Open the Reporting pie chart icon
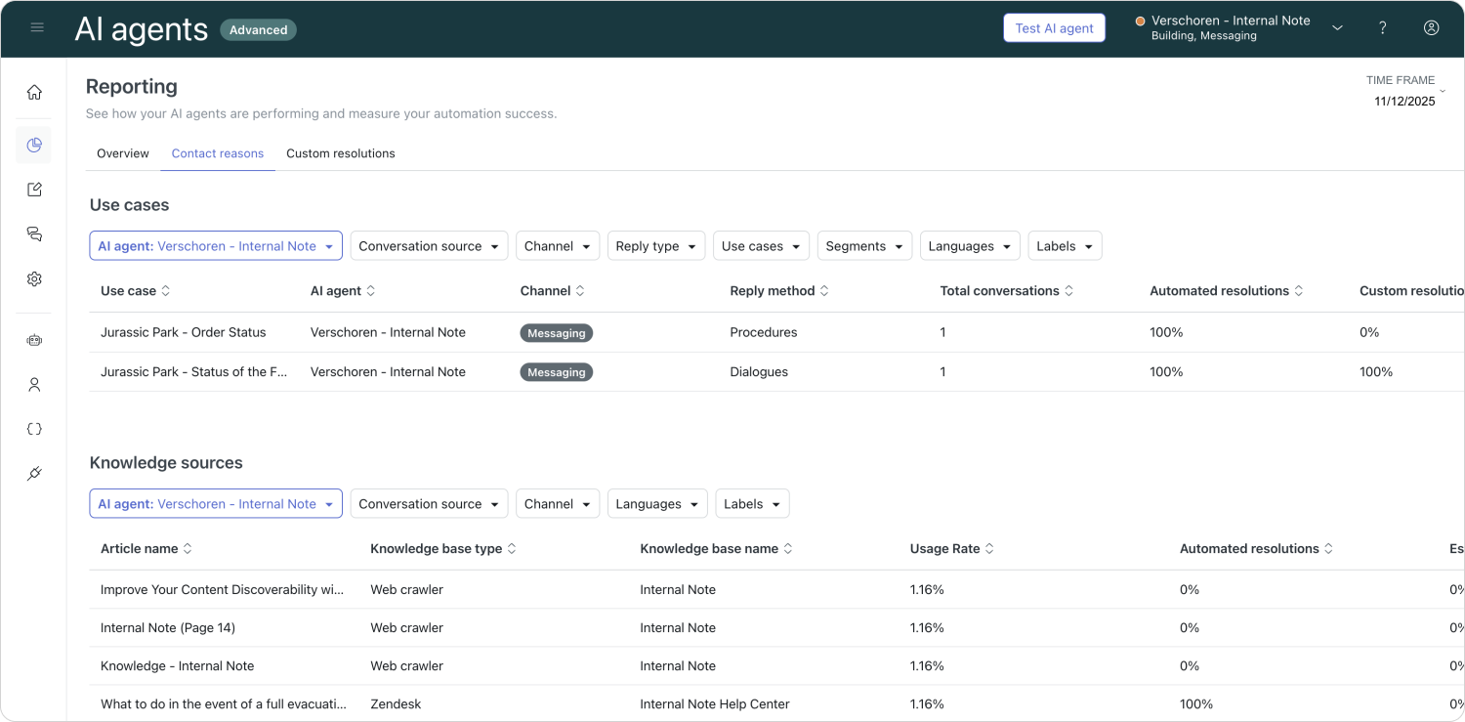 tap(34, 146)
